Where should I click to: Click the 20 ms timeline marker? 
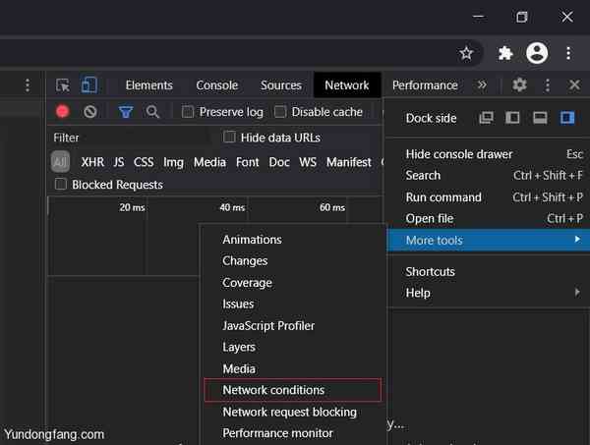(132, 207)
